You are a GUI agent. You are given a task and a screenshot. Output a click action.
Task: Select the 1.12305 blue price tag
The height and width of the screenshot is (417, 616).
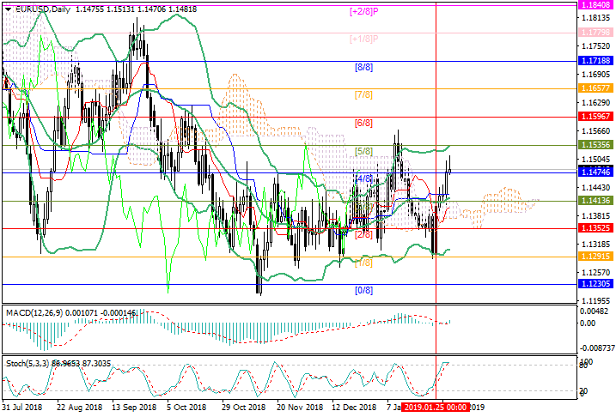point(595,284)
